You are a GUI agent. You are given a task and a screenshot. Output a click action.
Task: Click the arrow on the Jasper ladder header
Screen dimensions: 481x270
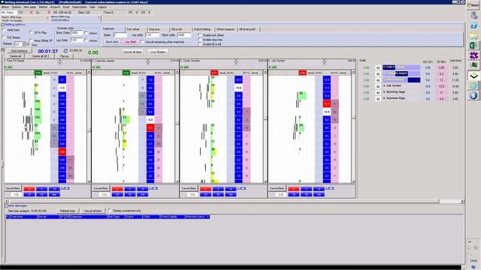point(148,61)
